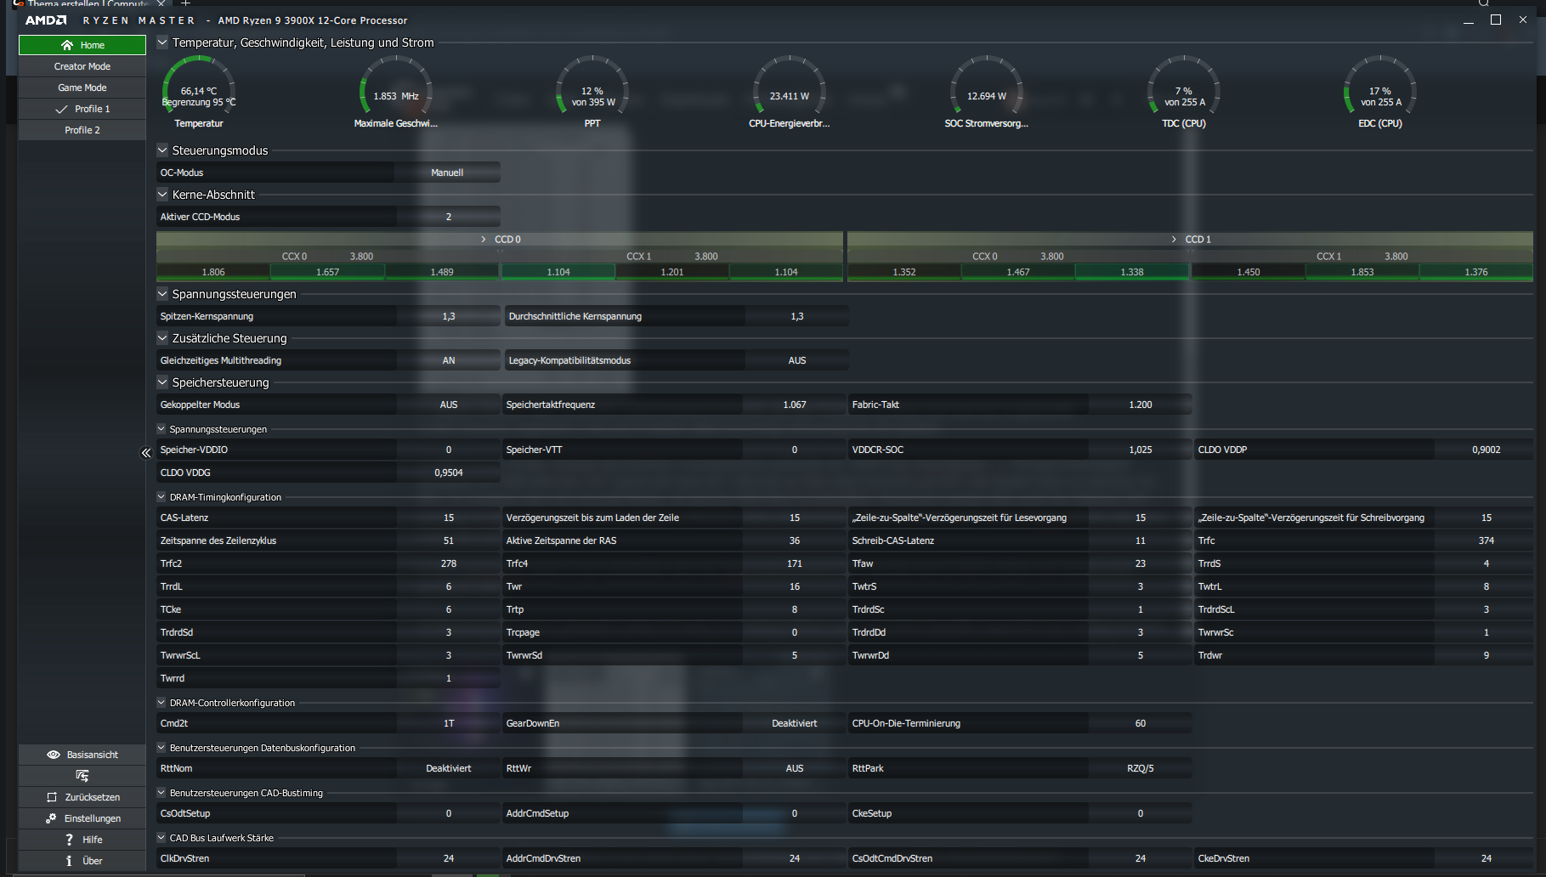Image resolution: width=1546 pixels, height=877 pixels.
Task: Click the AMD logo in title bar
Action: coord(46,20)
